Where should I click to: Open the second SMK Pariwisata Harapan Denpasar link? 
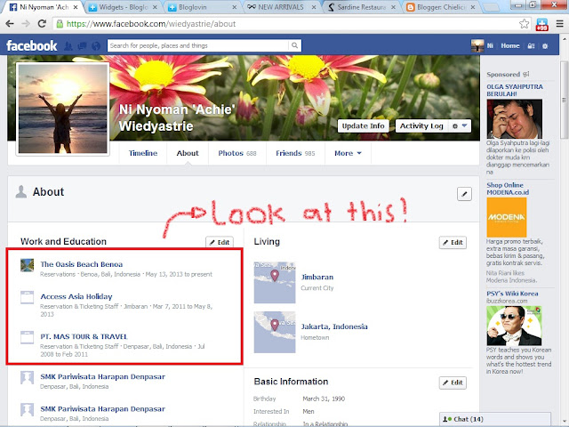103,409
